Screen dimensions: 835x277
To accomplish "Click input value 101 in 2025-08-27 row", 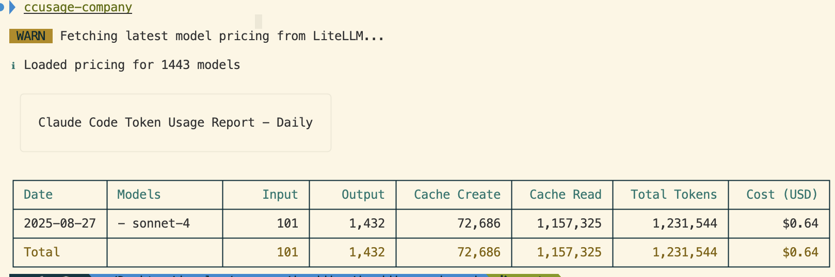I will (x=287, y=223).
